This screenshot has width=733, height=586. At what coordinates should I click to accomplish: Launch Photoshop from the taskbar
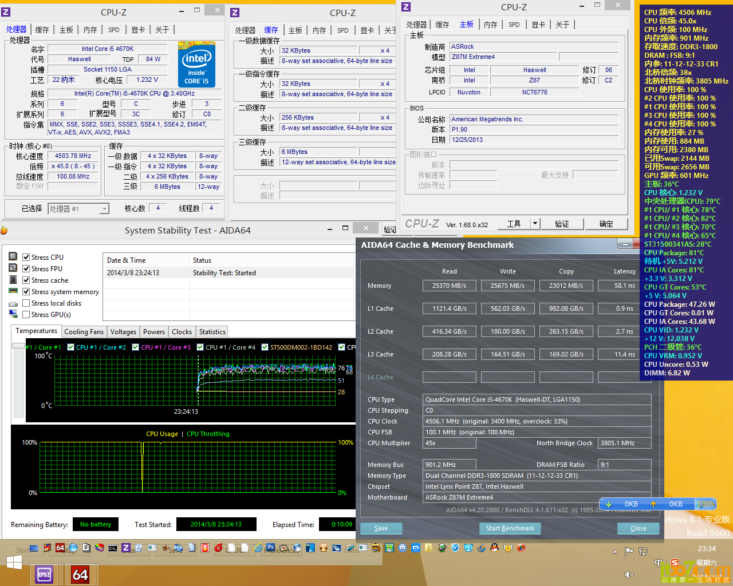pyautogui.click(x=270, y=548)
